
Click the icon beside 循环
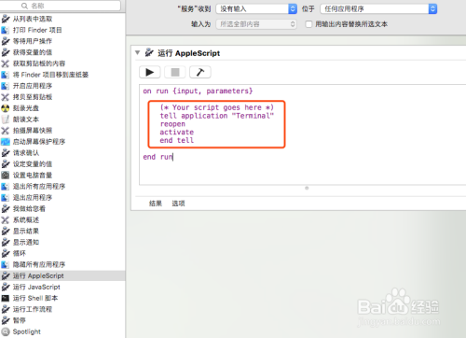point(6,253)
